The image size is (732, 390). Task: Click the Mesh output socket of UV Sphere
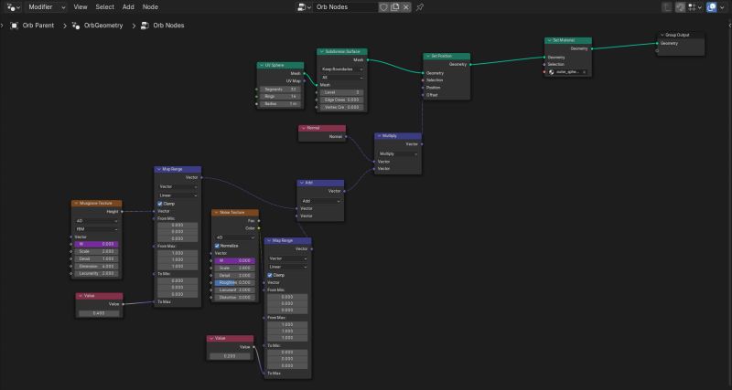tap(304, 73)
